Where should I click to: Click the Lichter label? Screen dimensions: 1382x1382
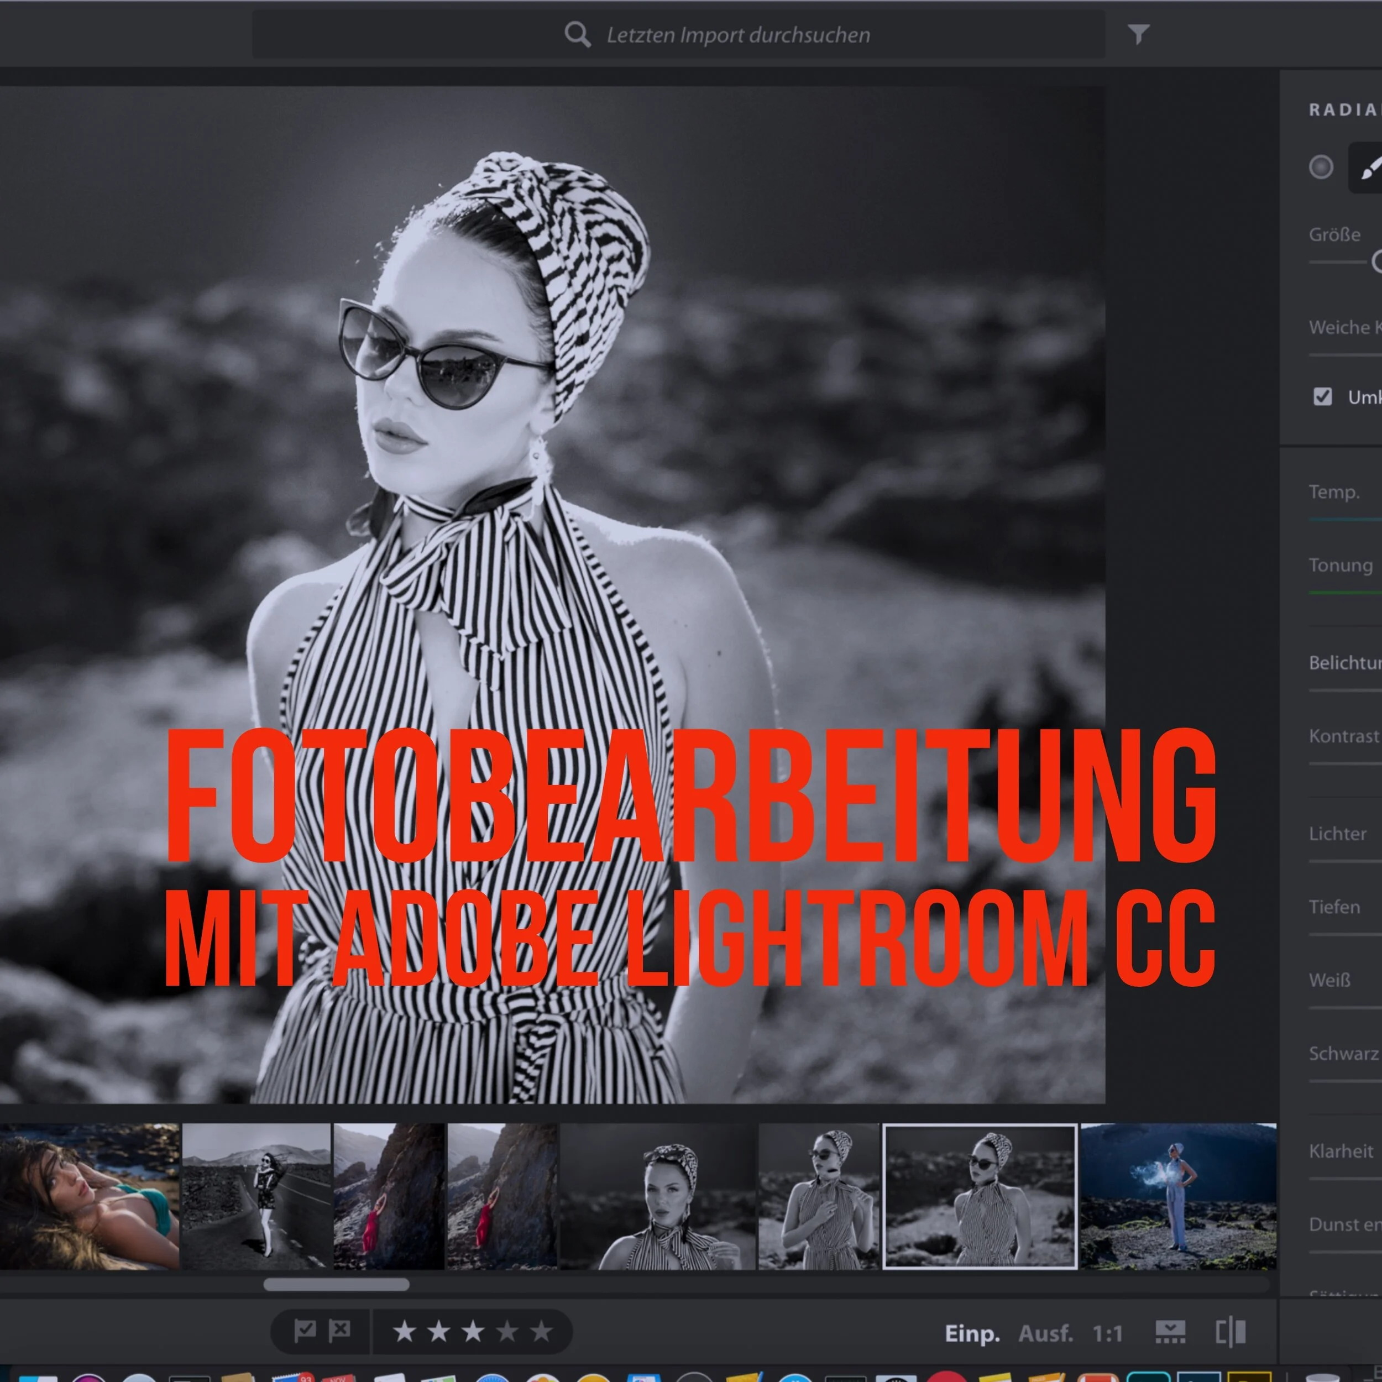click(x=1337, y=834)
